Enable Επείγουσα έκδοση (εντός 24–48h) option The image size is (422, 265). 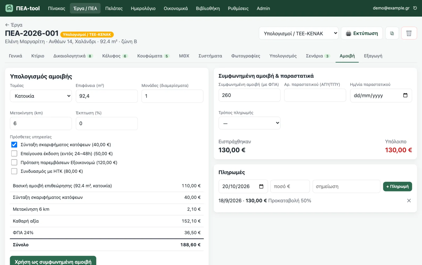click(x=14, y=153)
